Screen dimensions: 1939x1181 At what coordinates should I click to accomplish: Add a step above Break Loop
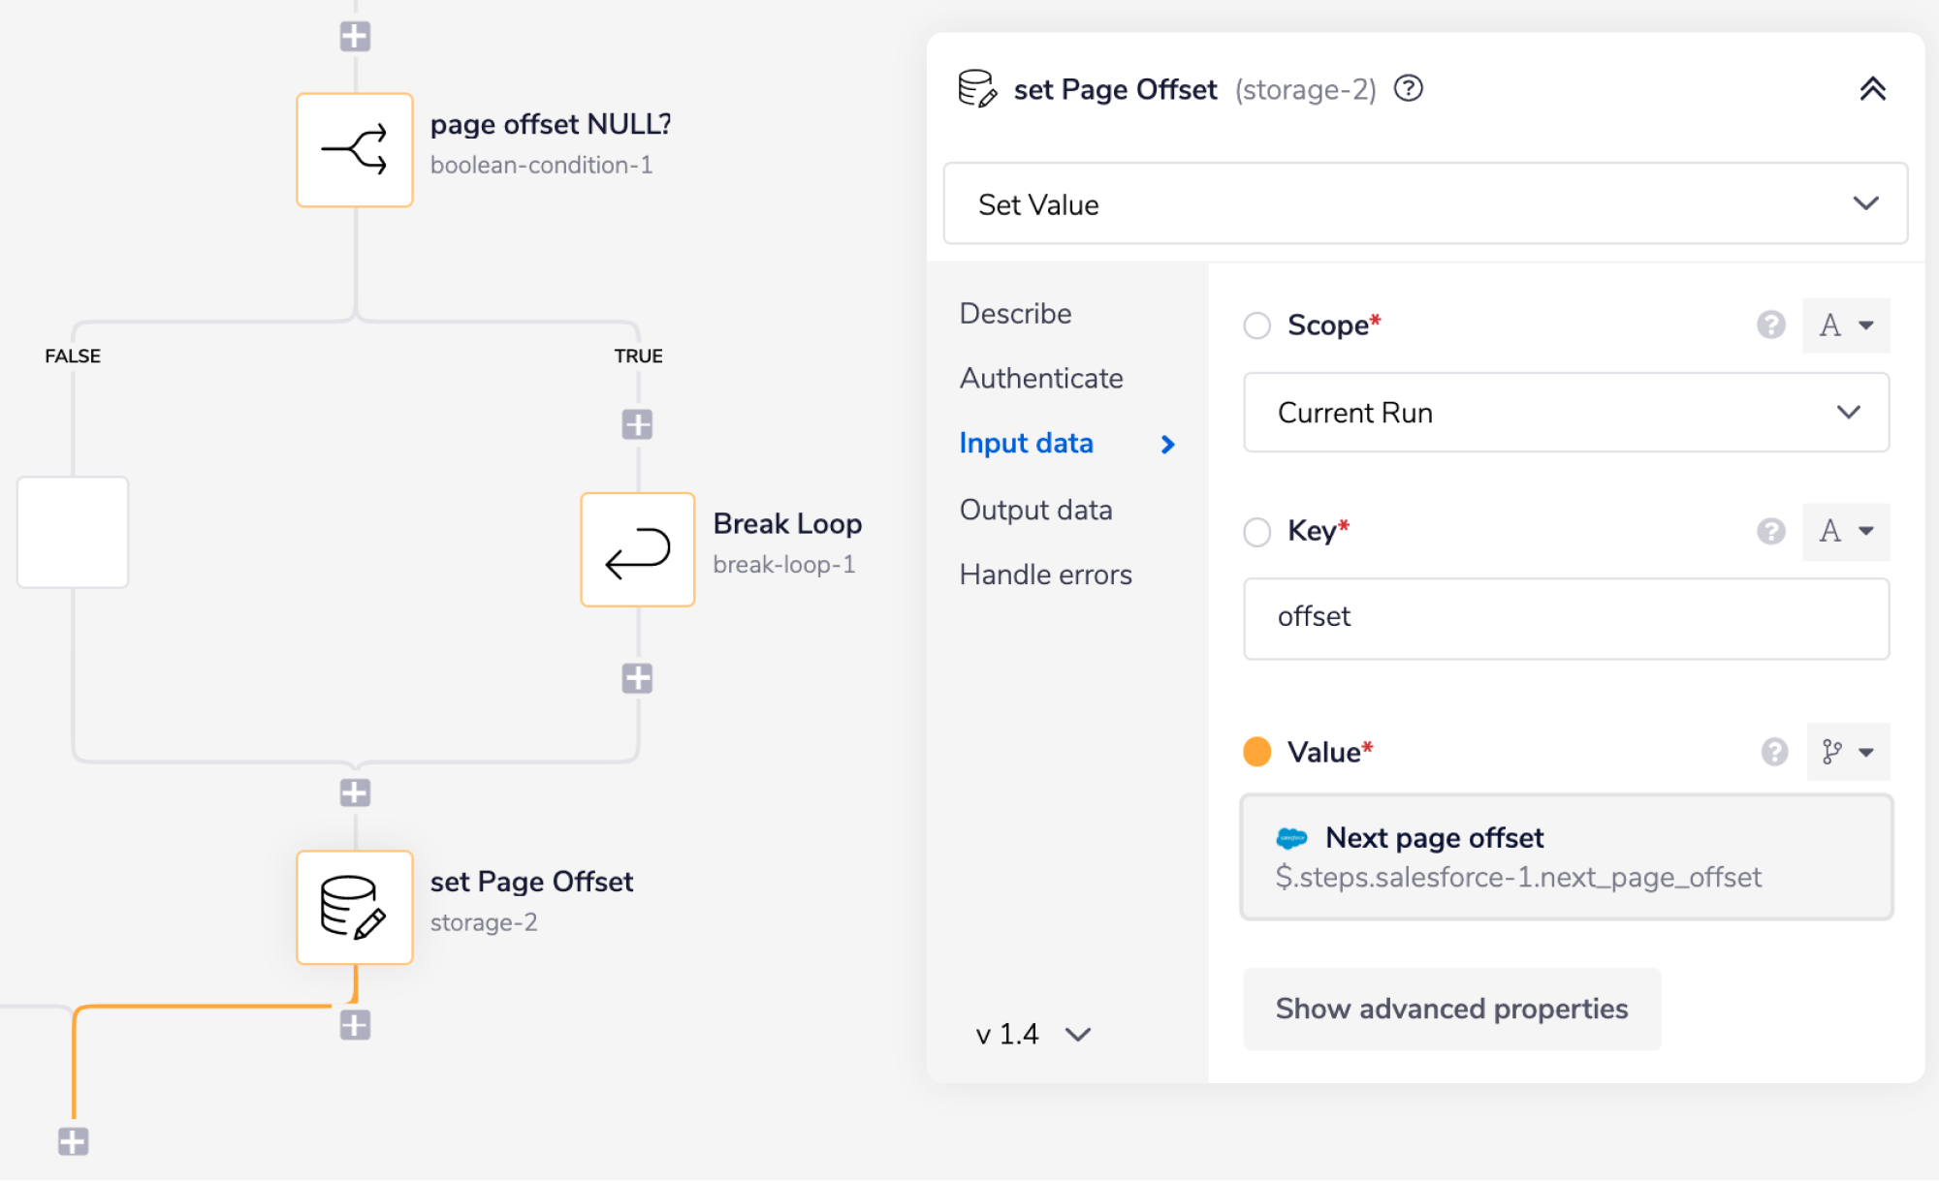(637, 424)
